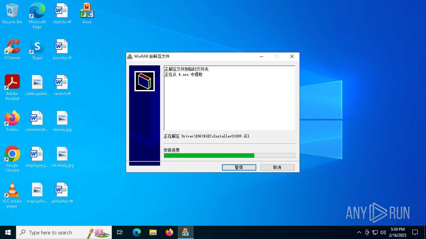Image resolution: width=426 pixels, height=239 pixels.
Task: Open the clock showing 5:39 PM
Action: [398, 232]
